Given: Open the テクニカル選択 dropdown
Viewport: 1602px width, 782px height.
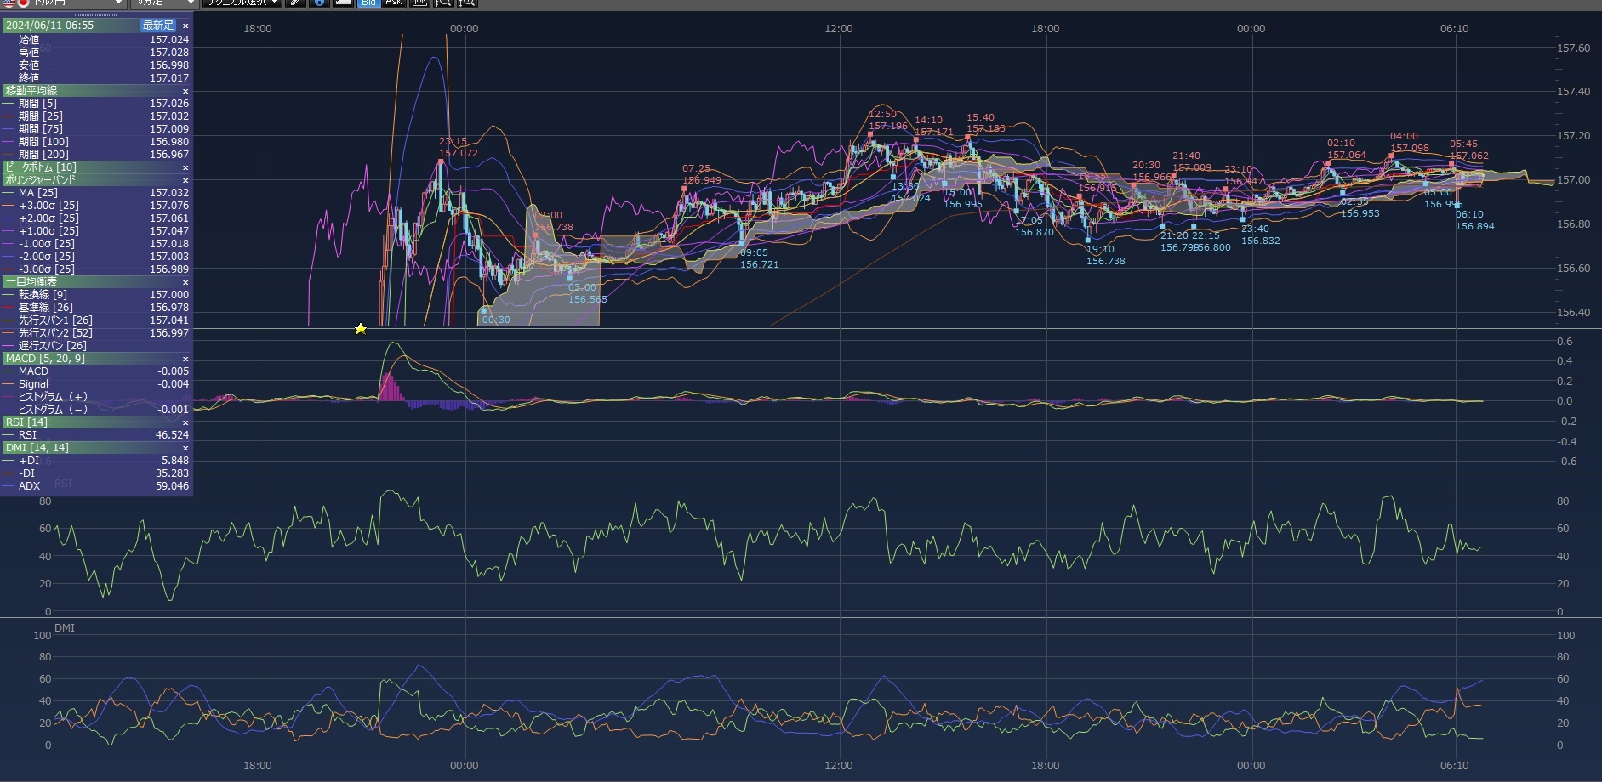Looking at the screenshot, I should (242, 3).
